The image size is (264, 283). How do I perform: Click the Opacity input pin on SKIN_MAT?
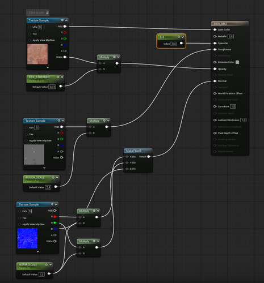[215, 69]
